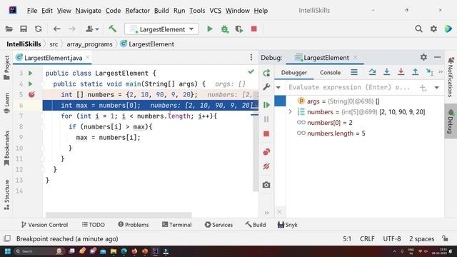Open the Snyk tool window

tap(287, 225)
